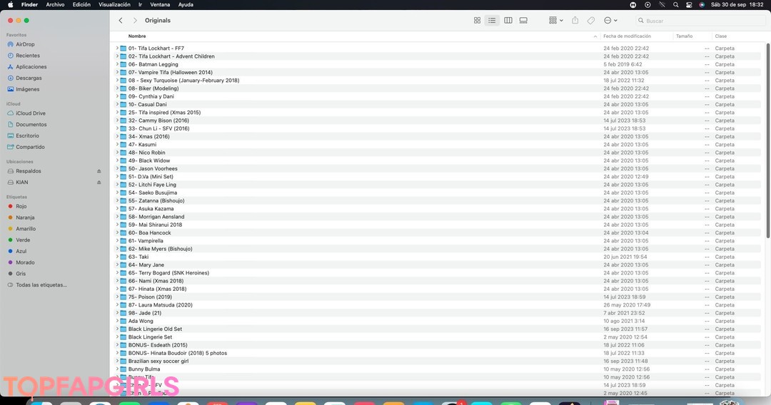Switch to gallery view mode
This screenshot has height=405, width=771.
pyautogui.click(x=523, y=21)
